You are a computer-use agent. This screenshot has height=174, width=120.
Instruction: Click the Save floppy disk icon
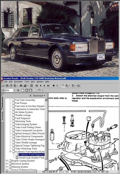pyautogui.click(x=7, y=86)
